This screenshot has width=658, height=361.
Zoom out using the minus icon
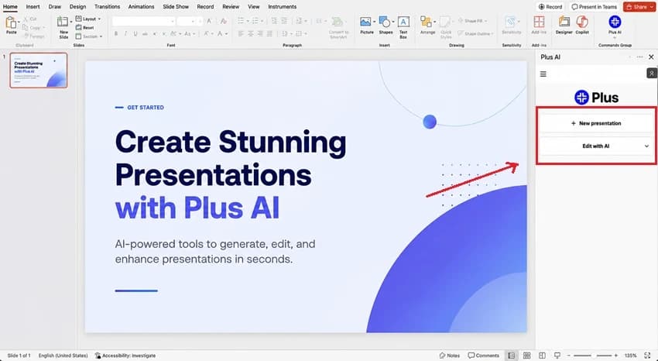click(567, 356)
